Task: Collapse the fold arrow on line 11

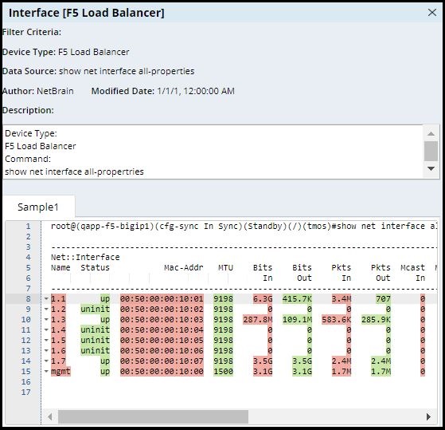Action: (46, 330)
